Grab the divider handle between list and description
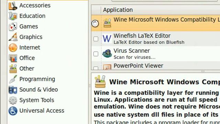This screenshot has width=220, height=124. coord(203,71)
